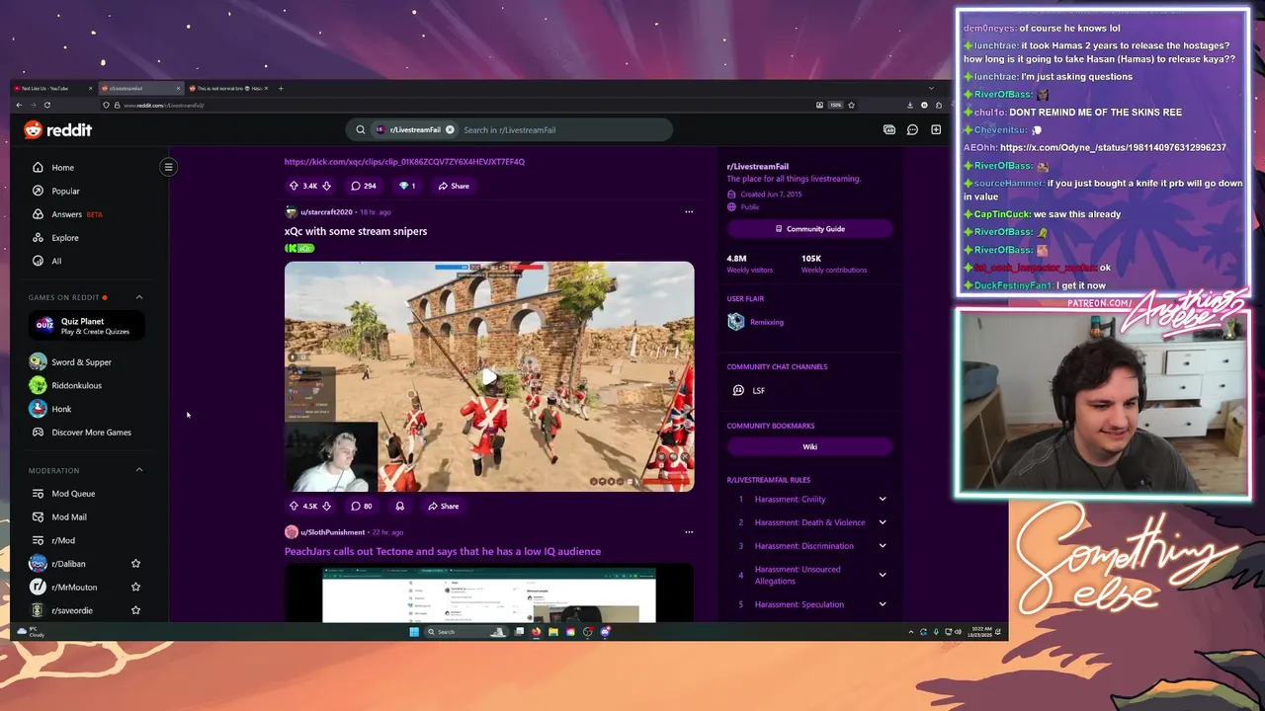Click Create post plus icon in header
1265x711 pixels.
[936, 129]
